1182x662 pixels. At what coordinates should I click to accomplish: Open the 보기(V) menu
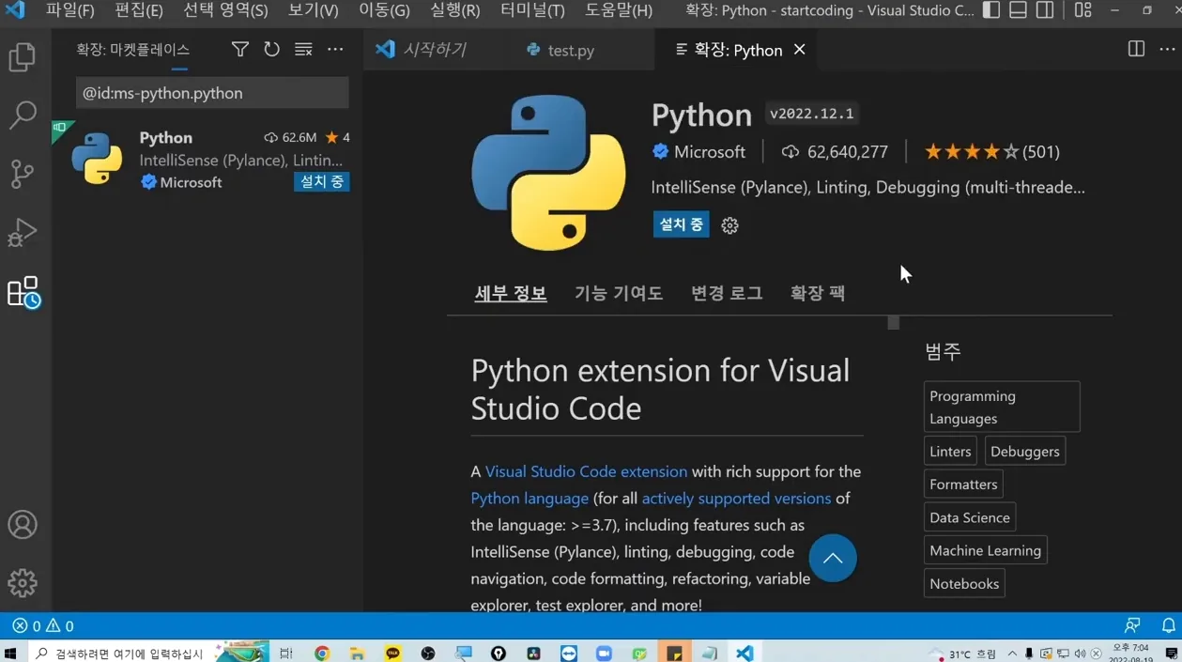313,10
